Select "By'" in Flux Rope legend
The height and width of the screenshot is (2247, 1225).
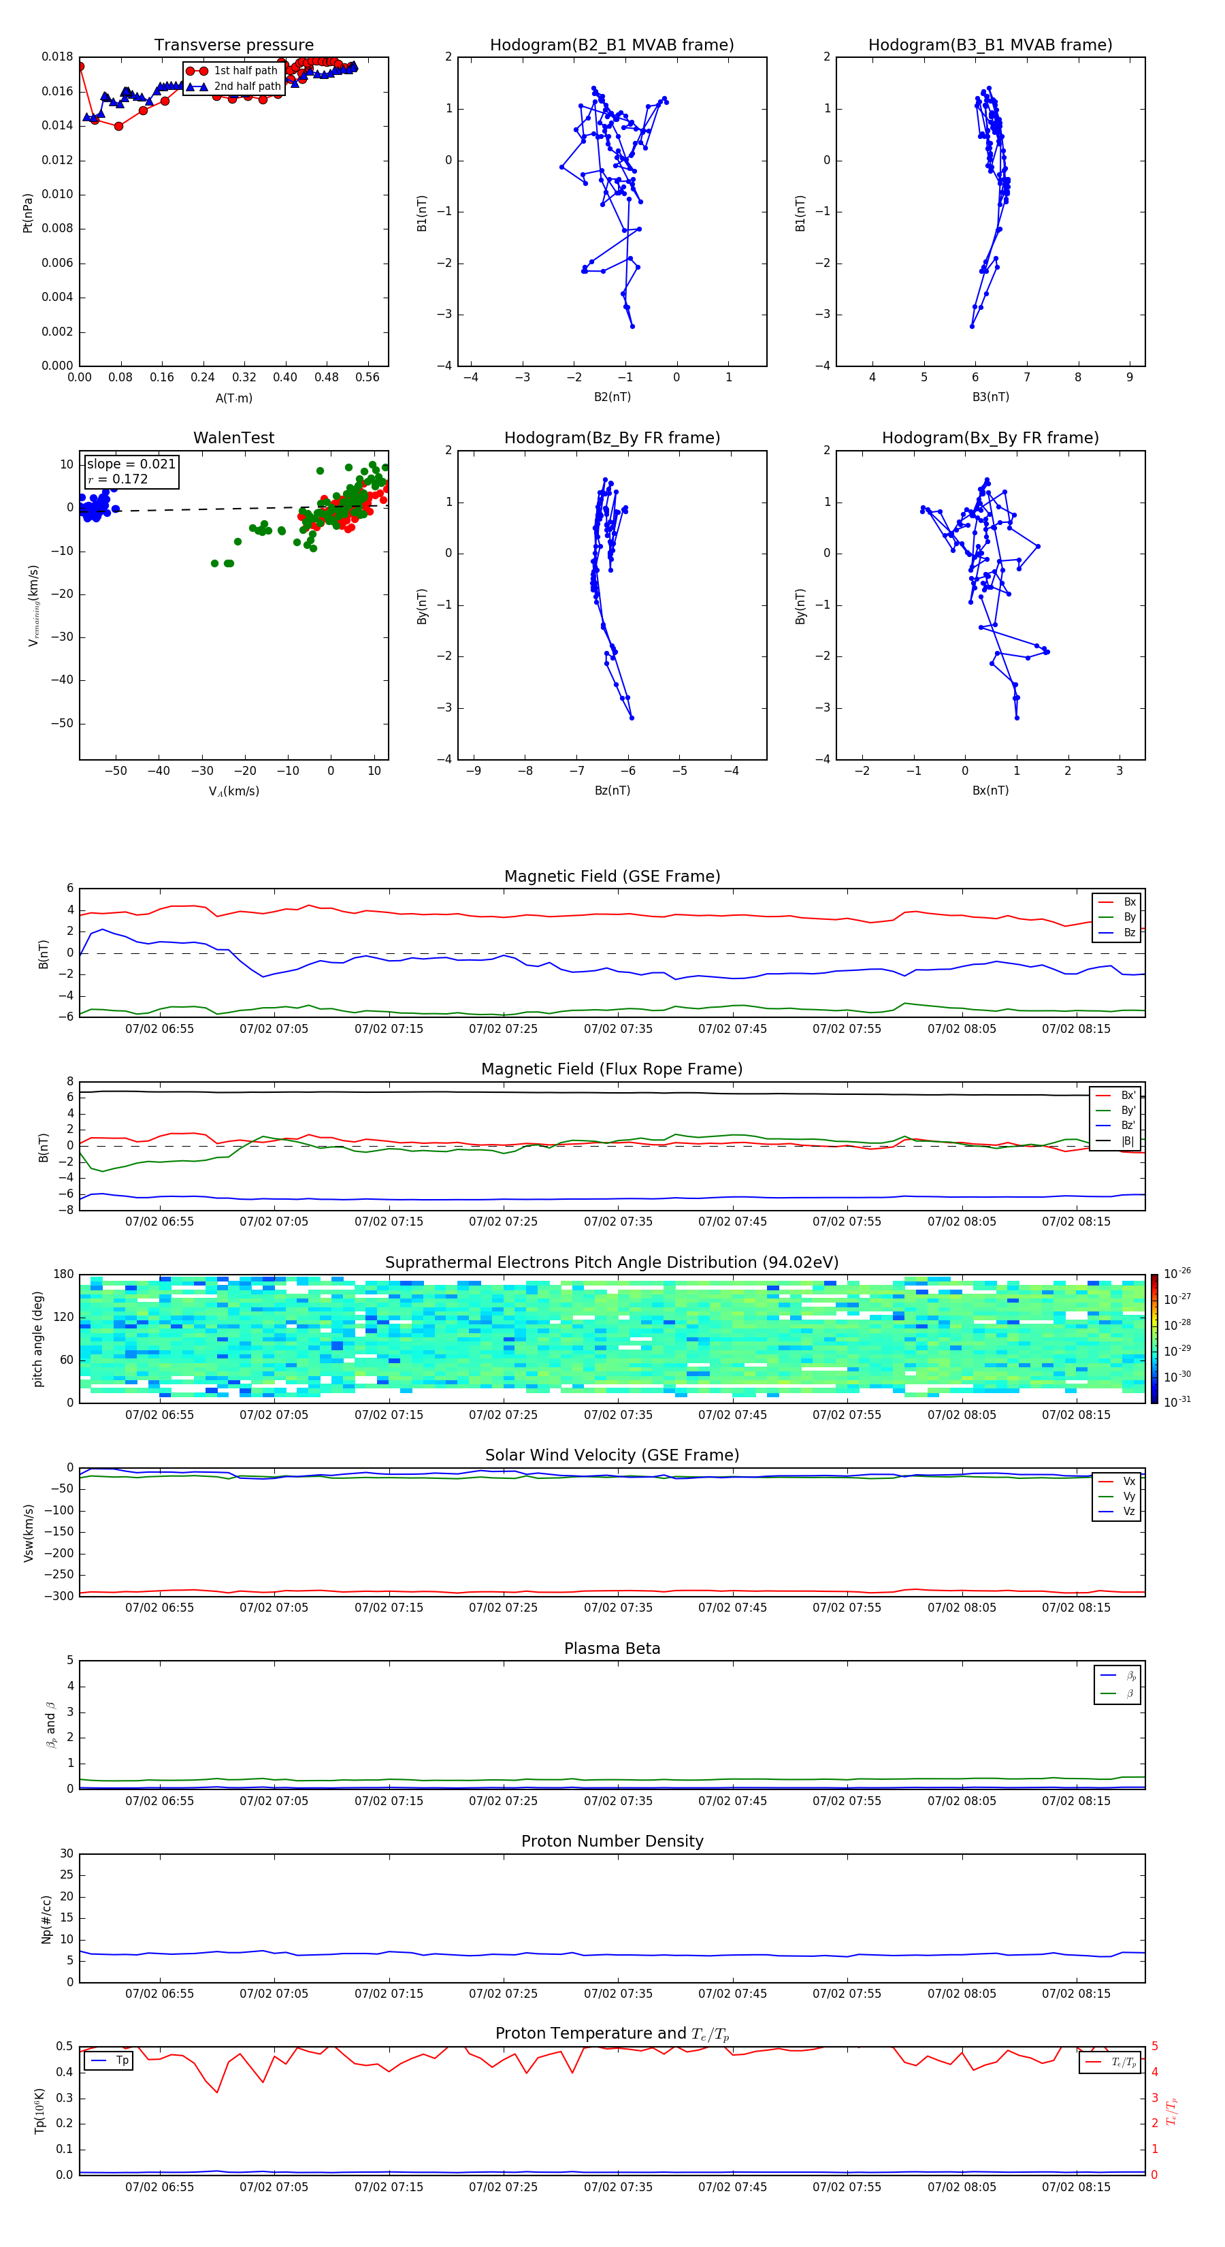tap(1116, 1111)
